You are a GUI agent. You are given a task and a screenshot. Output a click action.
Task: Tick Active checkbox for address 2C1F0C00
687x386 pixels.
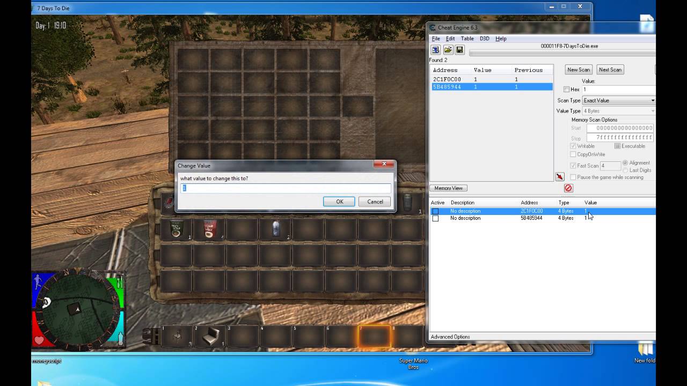(x=435, y=211)
